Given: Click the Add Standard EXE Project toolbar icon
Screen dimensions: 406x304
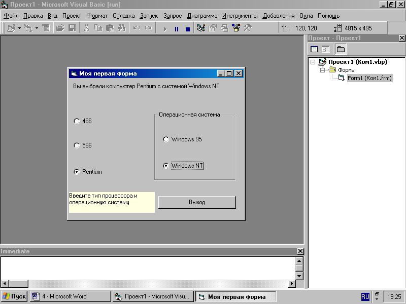Looking at the screenshot, I should 11,28.
